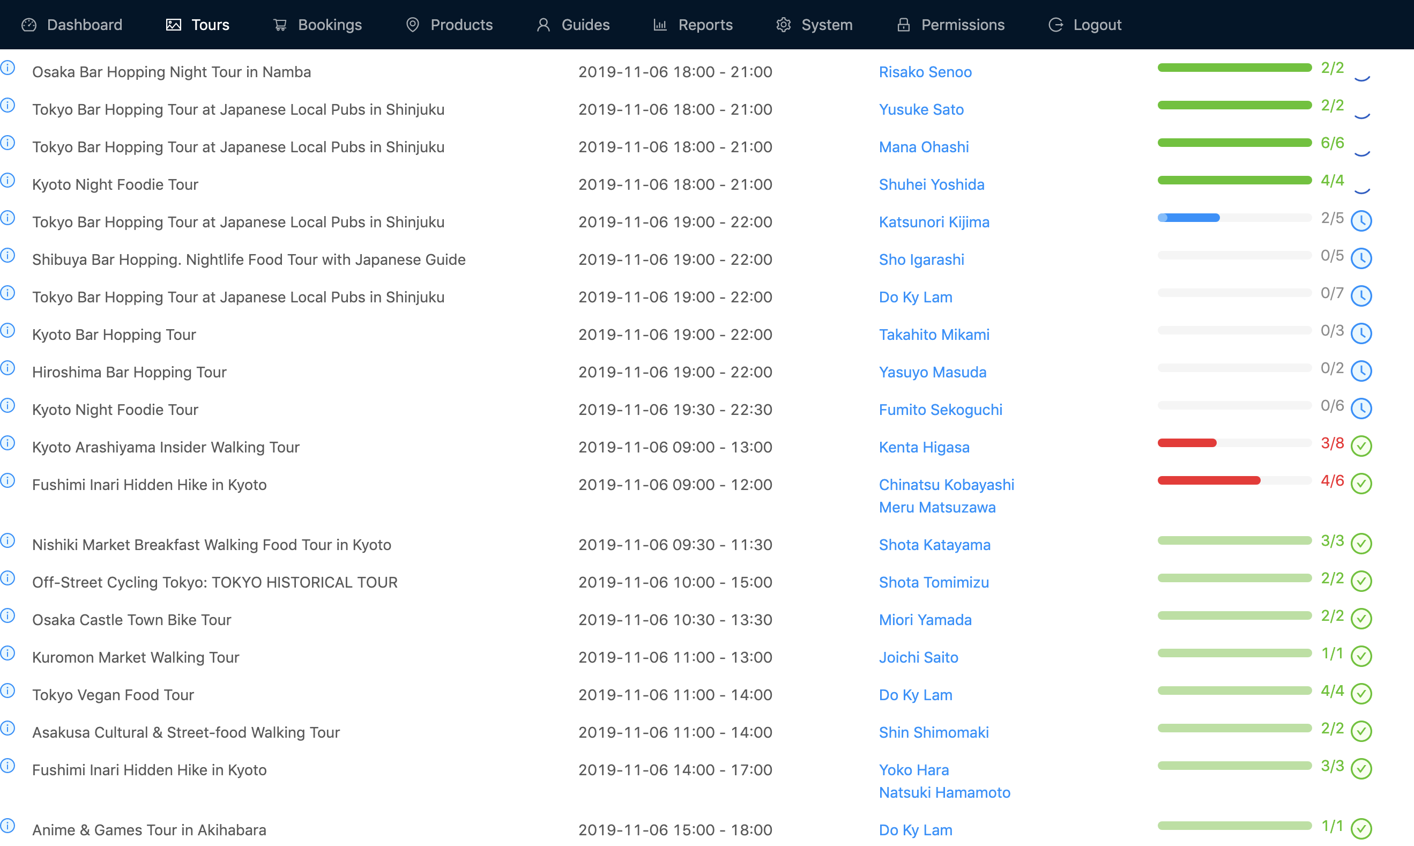Open the Permissions page
Image resolution: width=1414 pixels, height=846 pixels.
950,25
